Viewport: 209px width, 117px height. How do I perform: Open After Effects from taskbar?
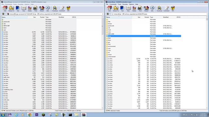(37, 115)
